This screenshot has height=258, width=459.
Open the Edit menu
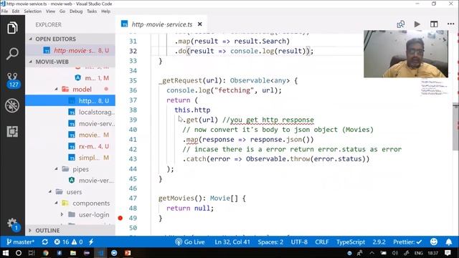[16, 11]
